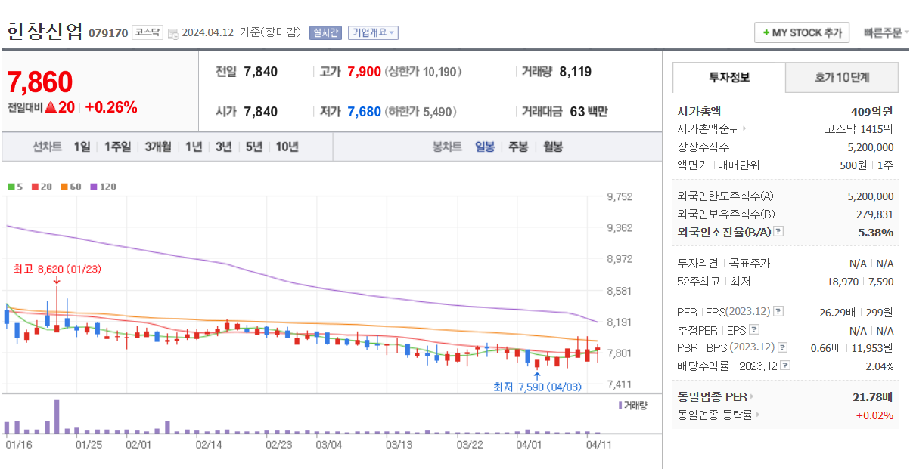Select the 10년 line chart period
The width and height of the screenshot is (910, 469).
(287, 147)
